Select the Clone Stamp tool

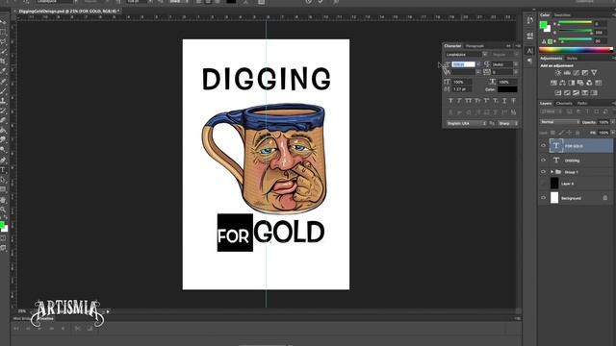coord(3,101)
